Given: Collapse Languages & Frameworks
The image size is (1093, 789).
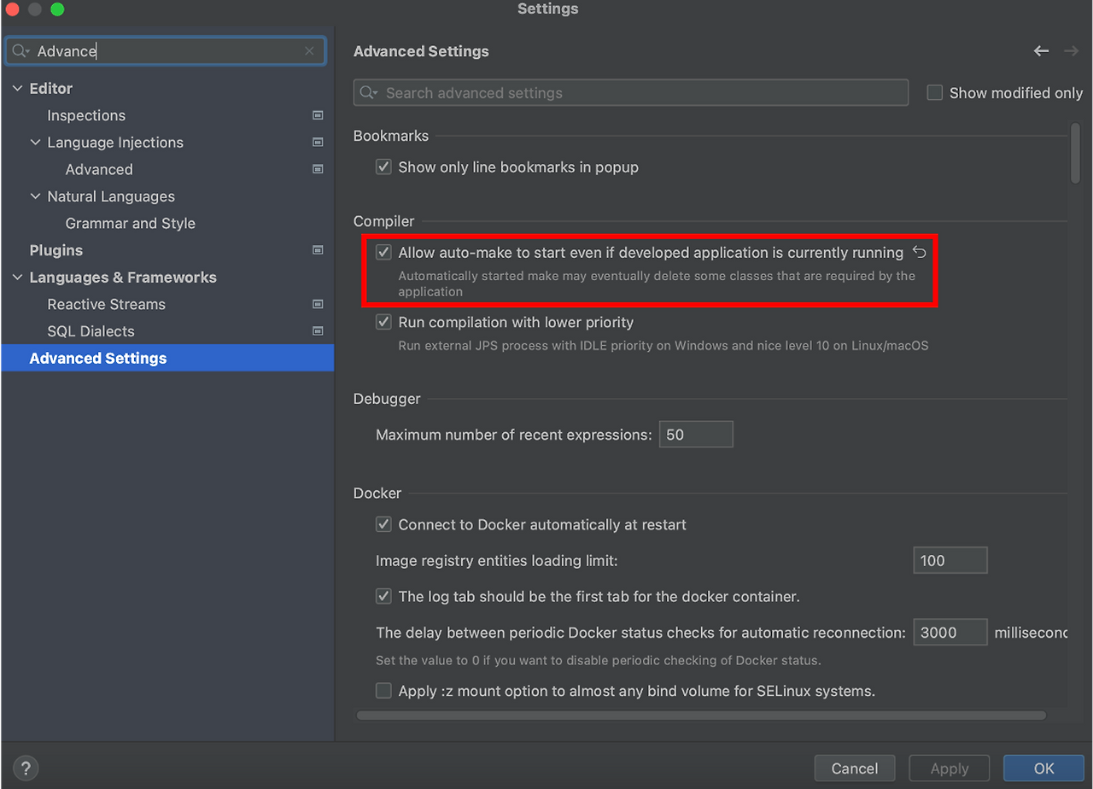Looking at the screenshot, I should coord(17,277).
